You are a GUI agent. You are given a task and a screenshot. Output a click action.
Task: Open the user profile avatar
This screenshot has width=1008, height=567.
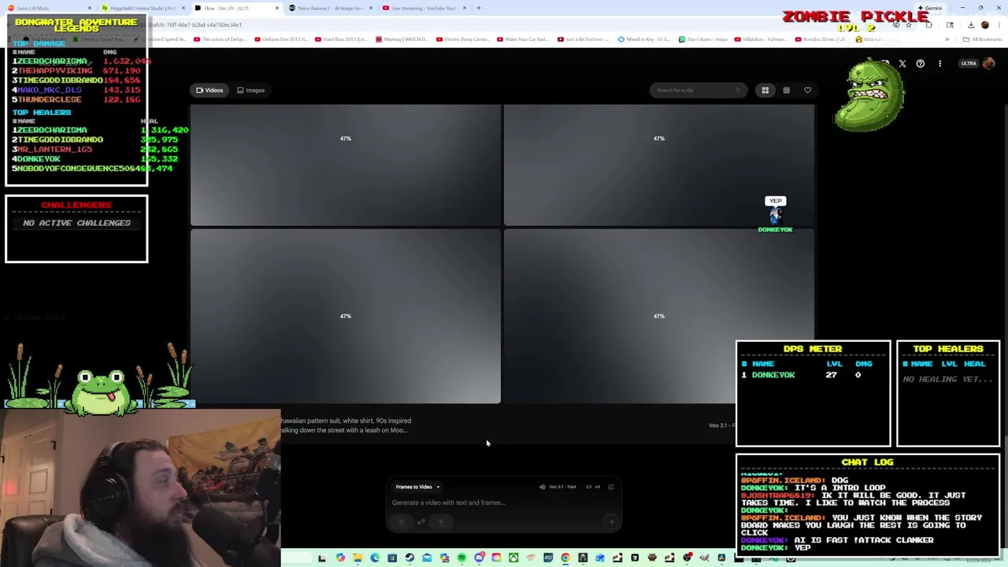(x=989, y=64)
